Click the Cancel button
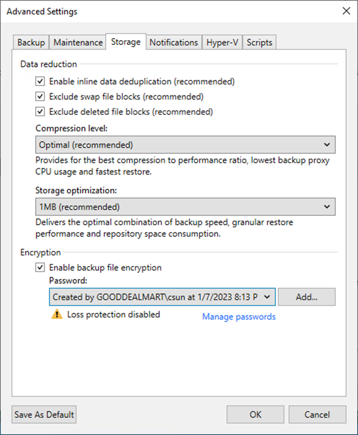Image resolution: width=358 pixels, height=435 pixels. click(x=317, y=414)
